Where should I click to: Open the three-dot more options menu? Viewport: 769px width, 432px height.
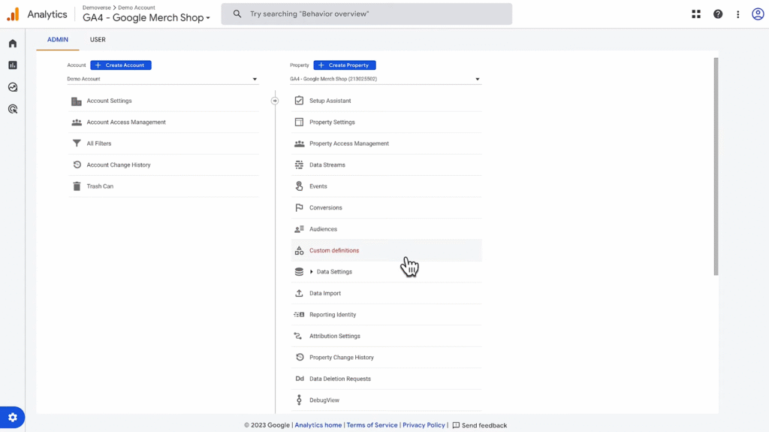[738, 14]
